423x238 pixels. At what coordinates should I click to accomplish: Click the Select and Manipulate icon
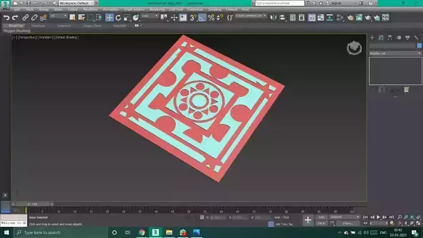coord(174,18)
